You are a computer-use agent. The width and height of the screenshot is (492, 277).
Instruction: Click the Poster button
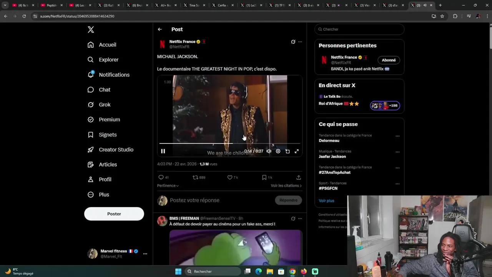coord(114,214)
